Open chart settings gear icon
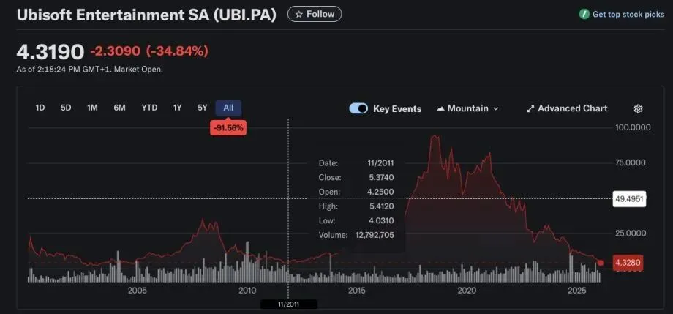This screenshot has height=314, width=673. 638,108
